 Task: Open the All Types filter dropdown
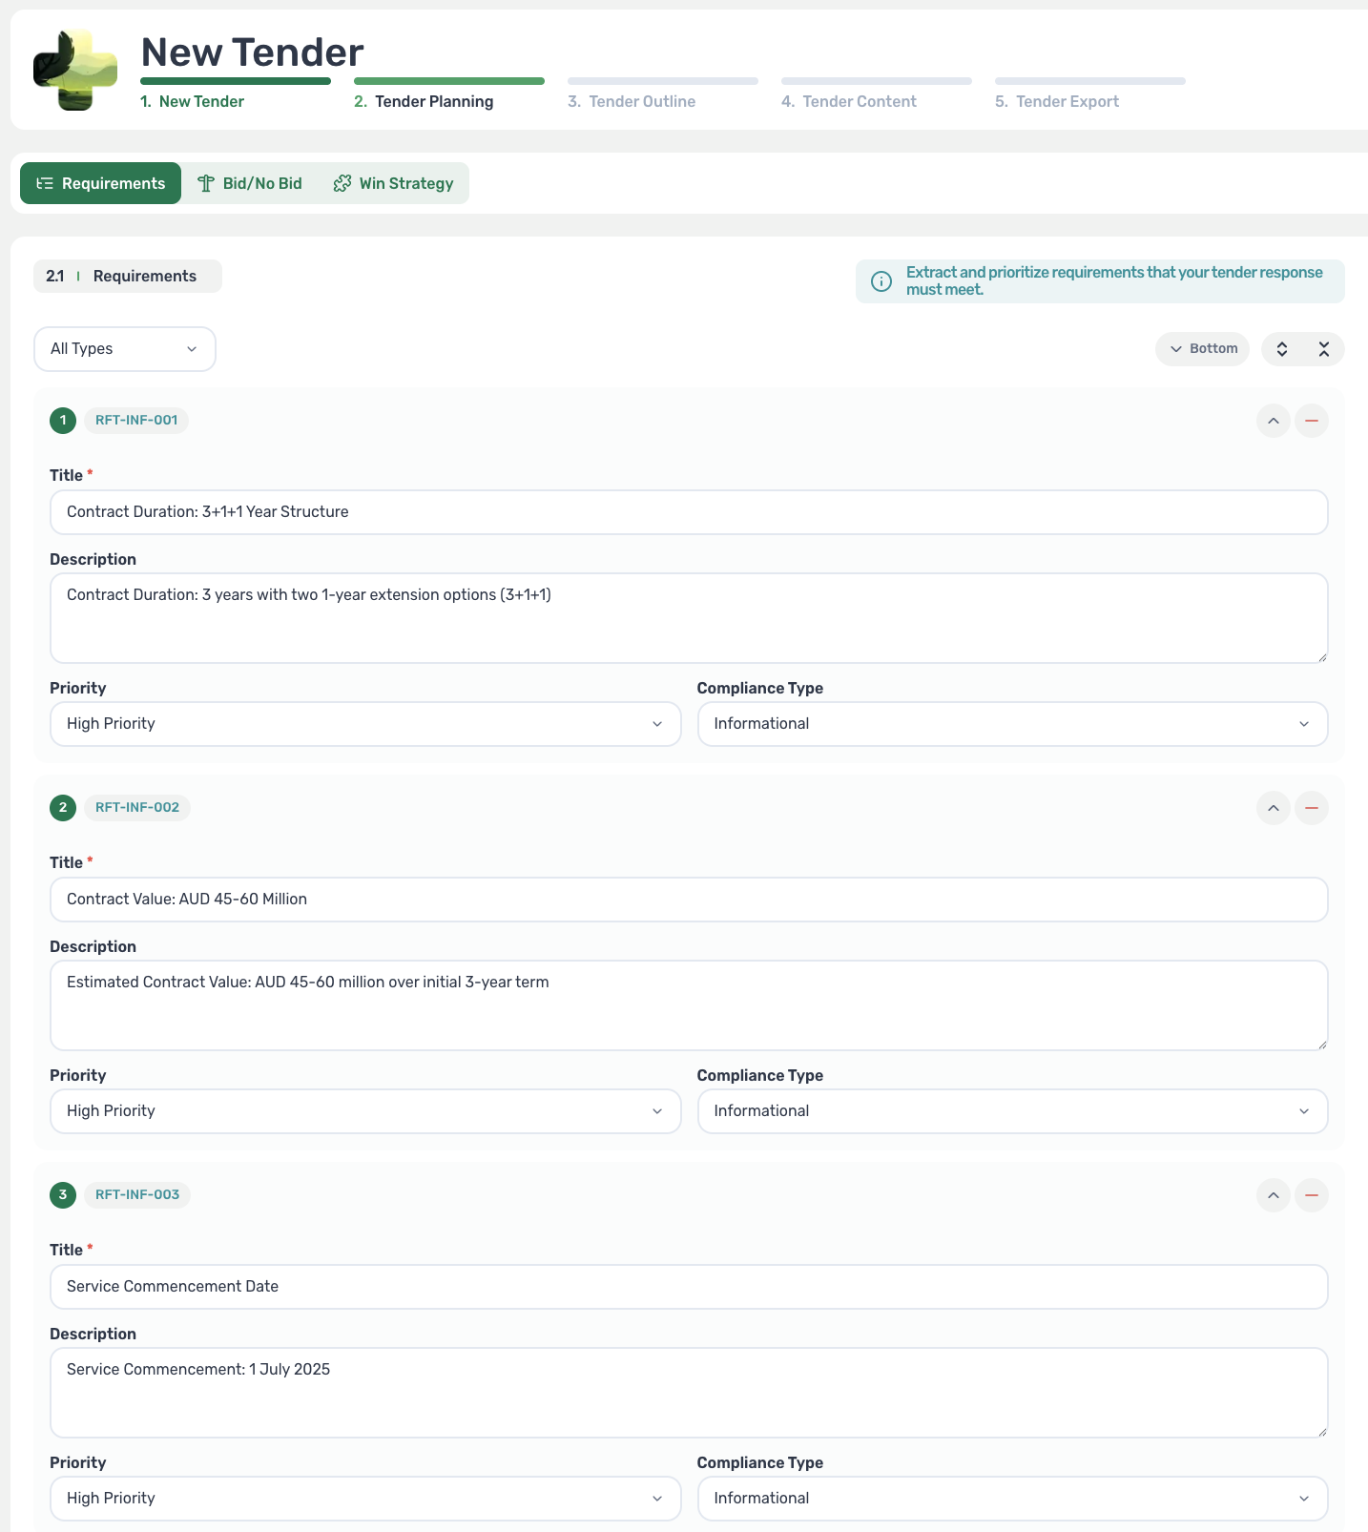[x=125, y=349]
